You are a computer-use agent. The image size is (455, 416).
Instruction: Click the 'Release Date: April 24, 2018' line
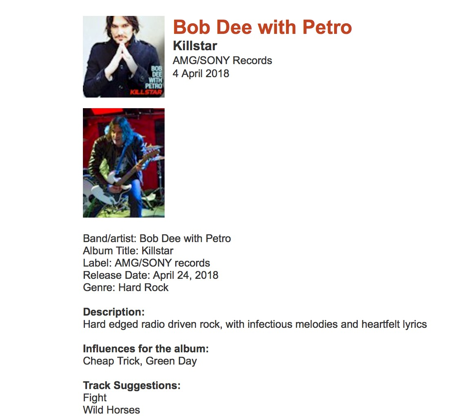(x=150, y=275)
